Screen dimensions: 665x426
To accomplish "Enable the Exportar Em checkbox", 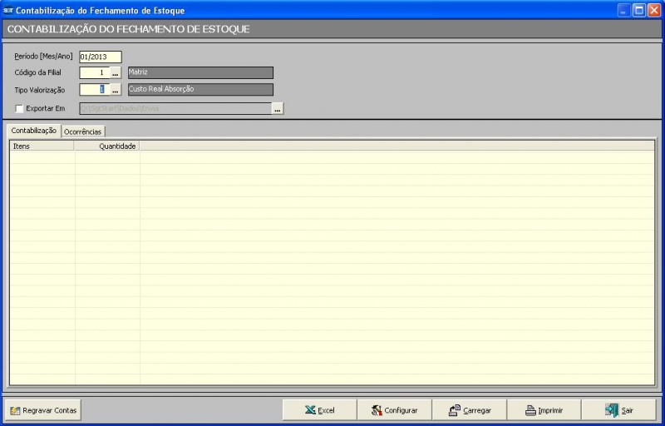I will pos(19,108).
